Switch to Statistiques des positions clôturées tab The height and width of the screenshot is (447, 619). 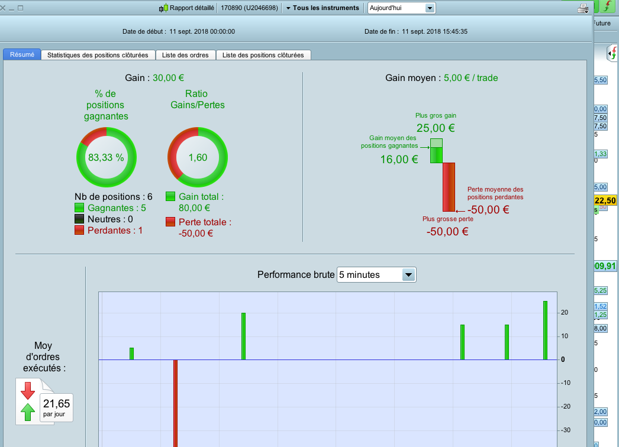tap(98, 55)
